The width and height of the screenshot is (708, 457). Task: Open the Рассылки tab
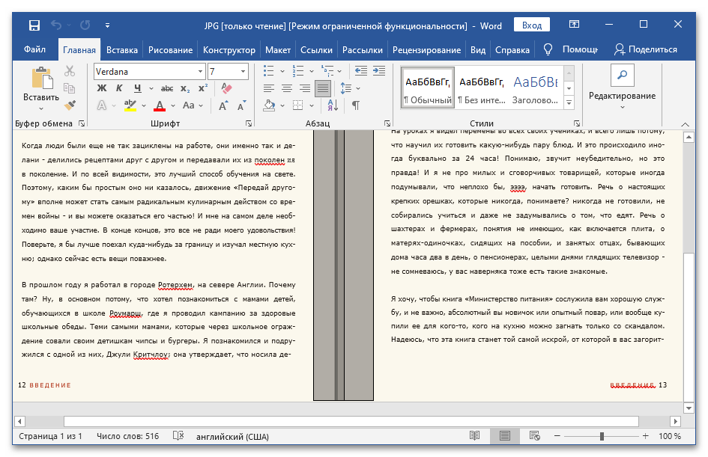pyautogui.click(x=362, y=50)
